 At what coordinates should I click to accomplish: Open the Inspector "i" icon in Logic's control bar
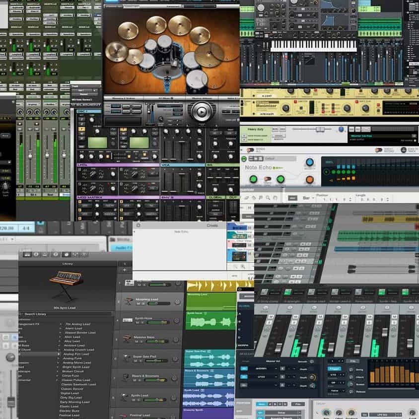[x=36, y=255]
